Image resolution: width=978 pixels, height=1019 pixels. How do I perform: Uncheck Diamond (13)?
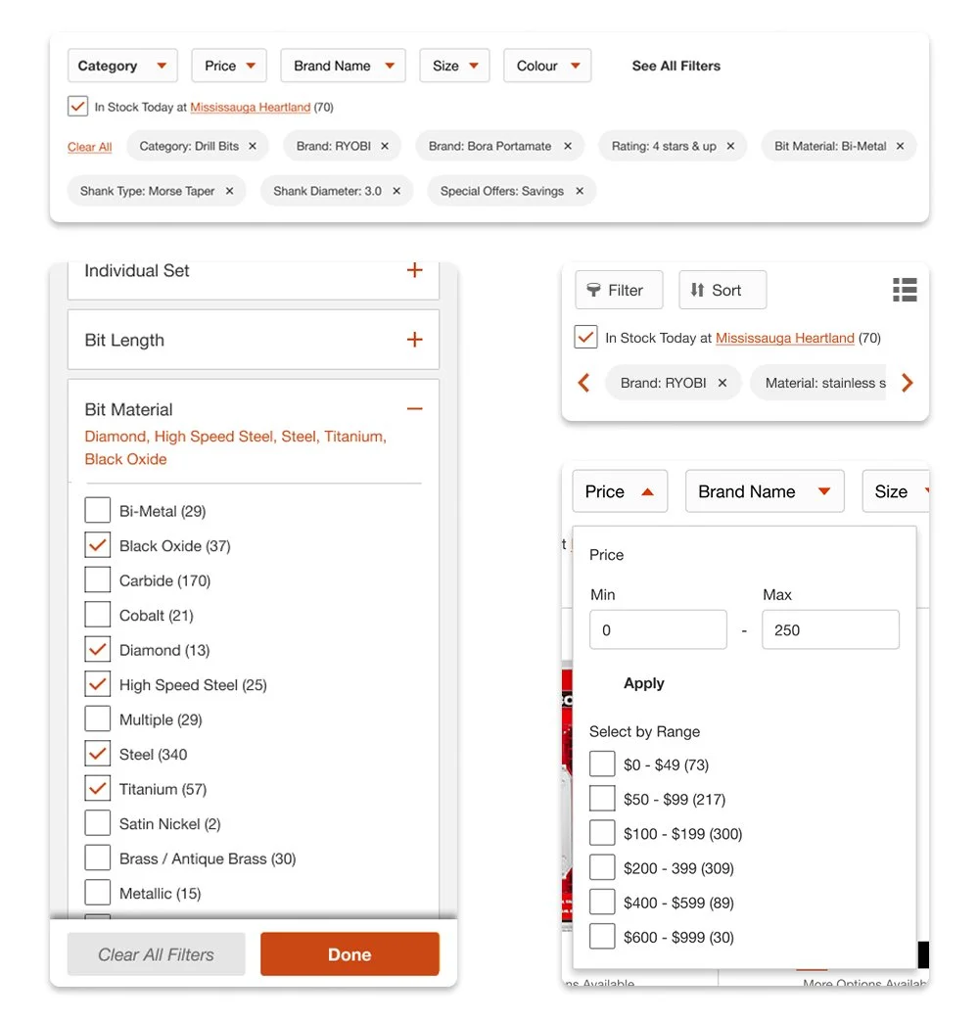tap(98, 650)
